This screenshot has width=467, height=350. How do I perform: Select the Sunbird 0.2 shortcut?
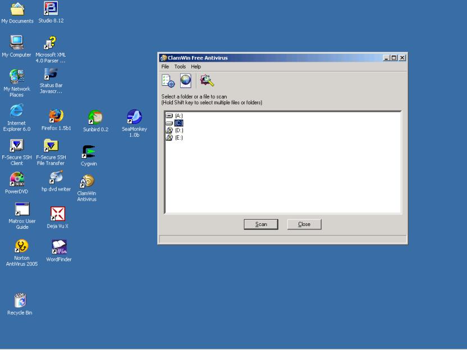click(95, 121)
